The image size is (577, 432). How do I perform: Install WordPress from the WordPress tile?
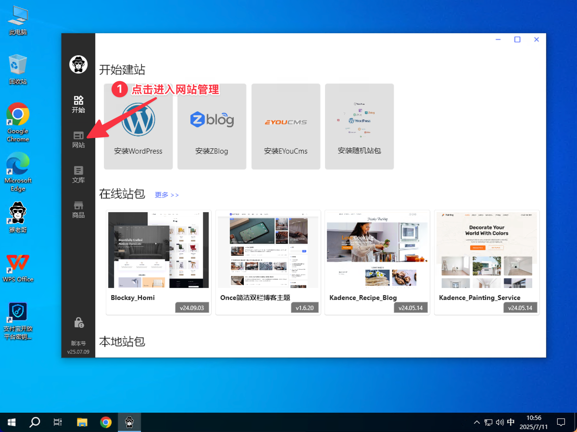click(x=138, y=127)
